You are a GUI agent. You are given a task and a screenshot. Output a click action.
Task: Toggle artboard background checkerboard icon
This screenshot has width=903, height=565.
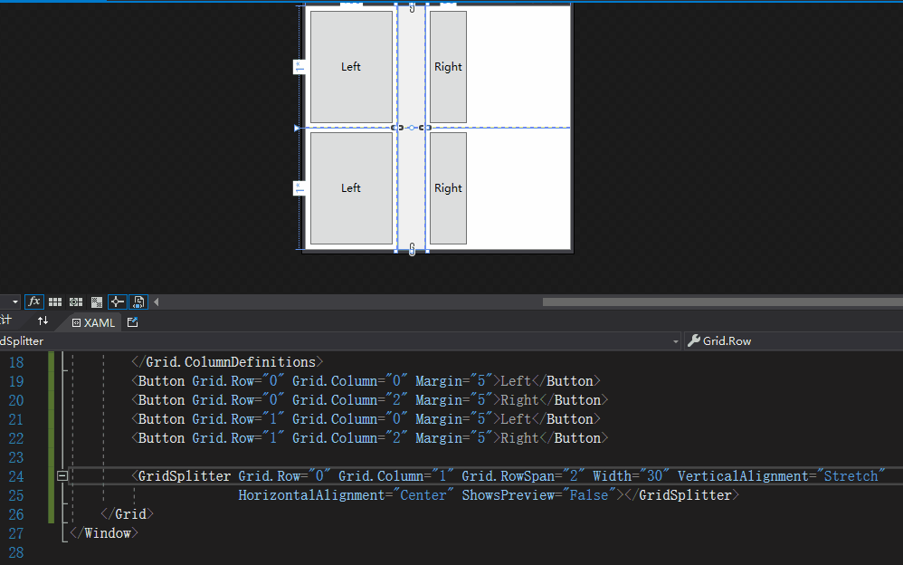pos(97,302)
